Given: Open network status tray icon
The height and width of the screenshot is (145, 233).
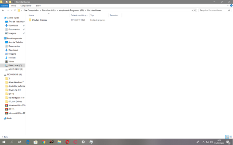Looking at the screenshot, I should click(x=208, y=142).
